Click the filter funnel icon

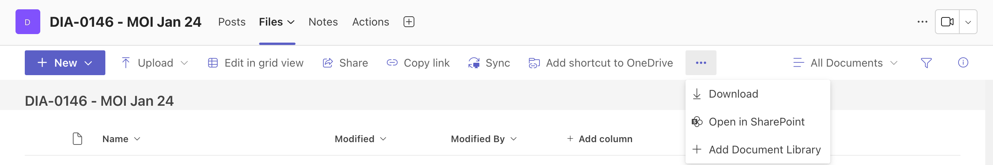[x=926, y=63]
